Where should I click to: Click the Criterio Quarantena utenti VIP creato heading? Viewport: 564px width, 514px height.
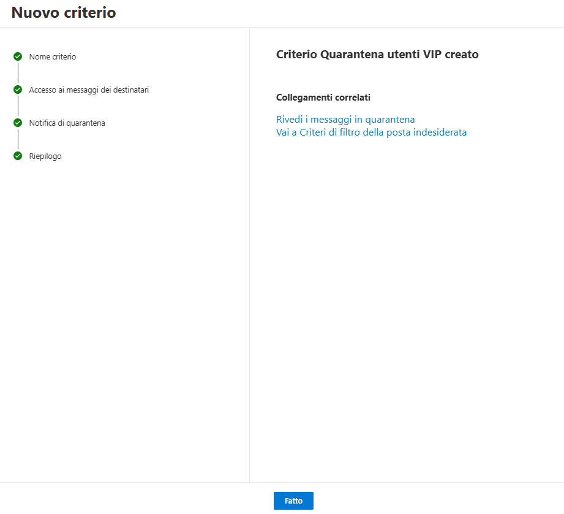coord(377,55)
